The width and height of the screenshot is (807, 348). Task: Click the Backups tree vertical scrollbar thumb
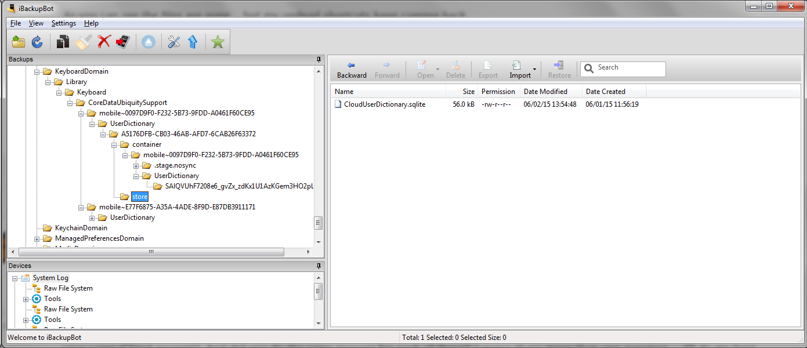318,223
